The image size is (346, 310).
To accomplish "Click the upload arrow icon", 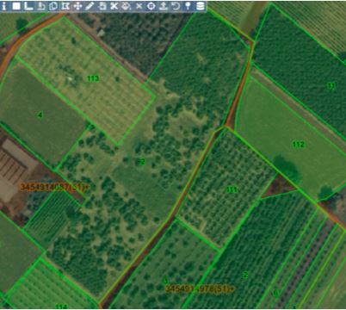I will (x=164, y=6).
